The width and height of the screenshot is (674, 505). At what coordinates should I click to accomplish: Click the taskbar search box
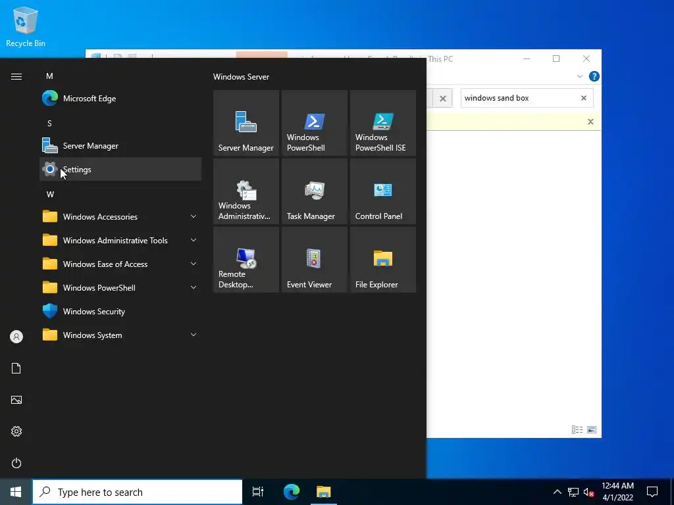[x=138, y=492]
